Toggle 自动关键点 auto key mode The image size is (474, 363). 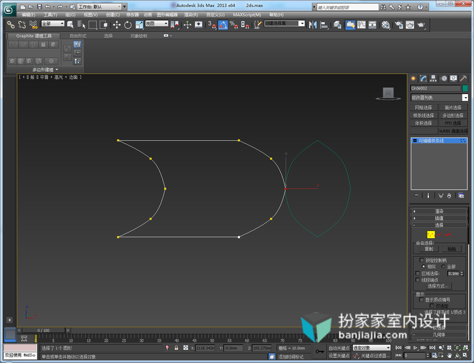click(339, 348)
